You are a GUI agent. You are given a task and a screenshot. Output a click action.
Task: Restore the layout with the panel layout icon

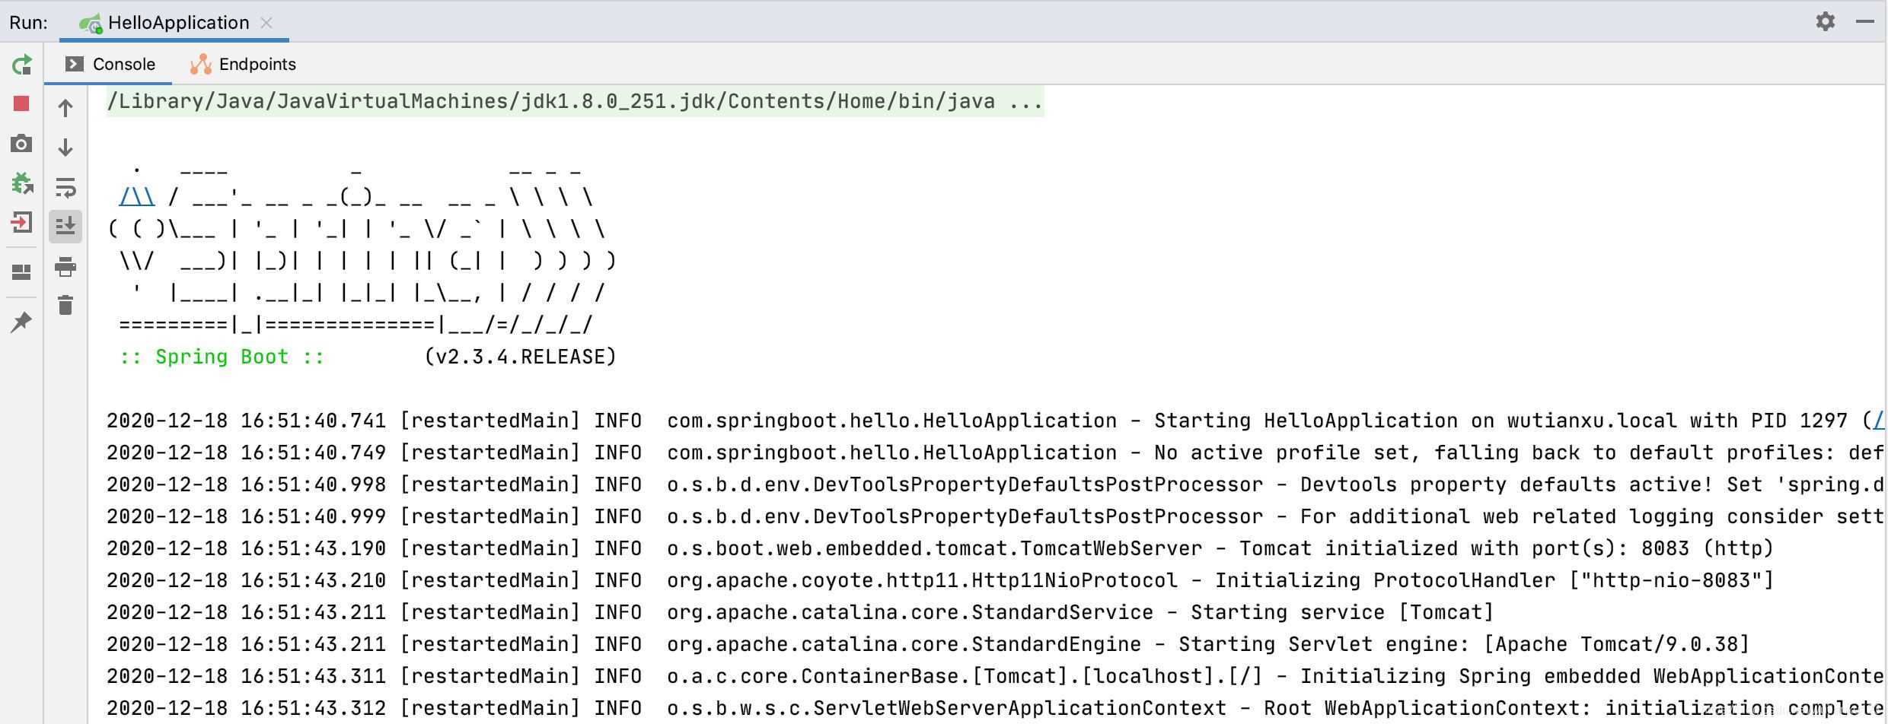point(21,271)
